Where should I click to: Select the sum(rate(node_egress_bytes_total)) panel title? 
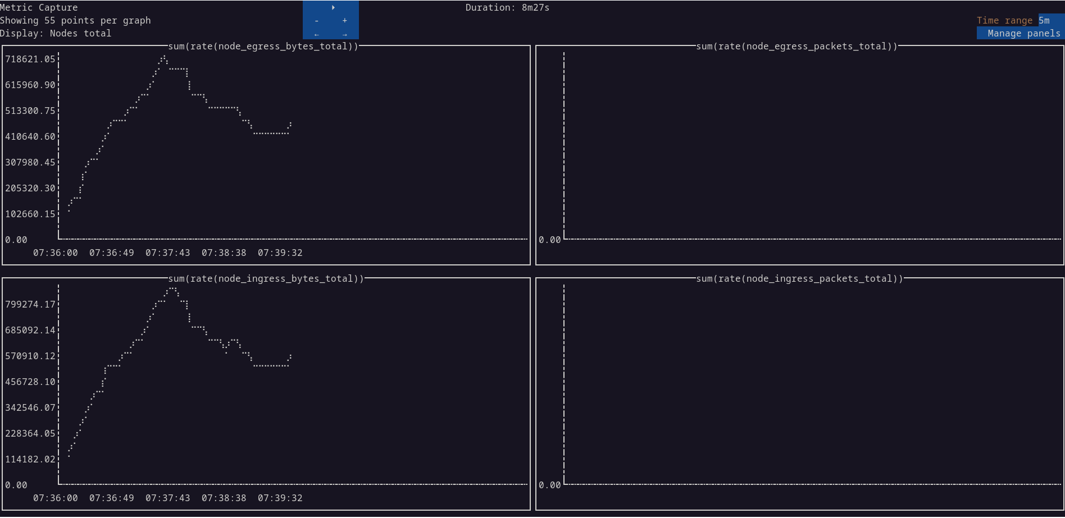click(x=265, y=47)
